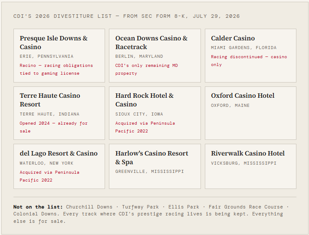
Task: Click the 'Erie, Pennsylvania' location text
Action: [46, 56]
